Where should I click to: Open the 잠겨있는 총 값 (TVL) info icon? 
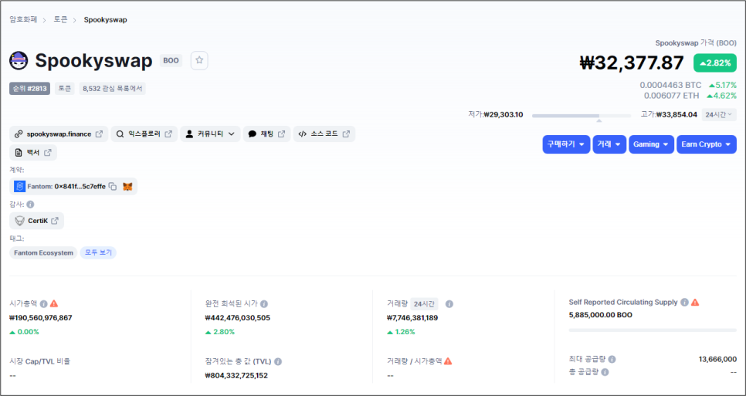pyautogui.click(x=278, y=362)
